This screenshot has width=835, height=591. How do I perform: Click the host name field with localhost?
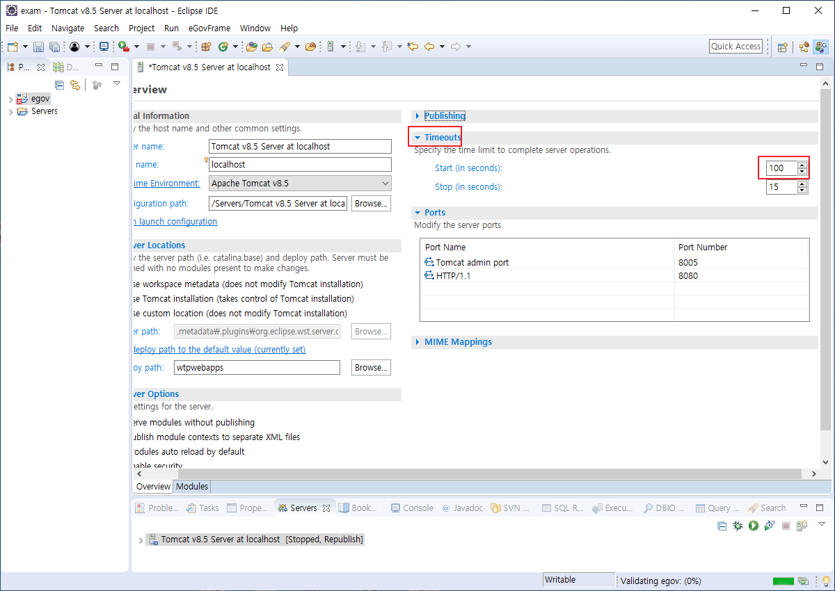(x=300, y=165)
